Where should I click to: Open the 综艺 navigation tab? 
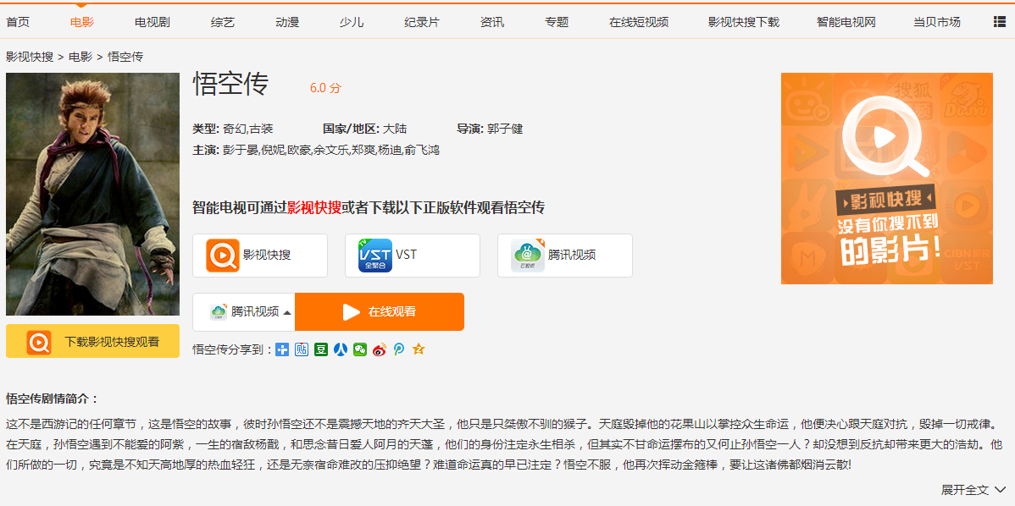(223, 23)
